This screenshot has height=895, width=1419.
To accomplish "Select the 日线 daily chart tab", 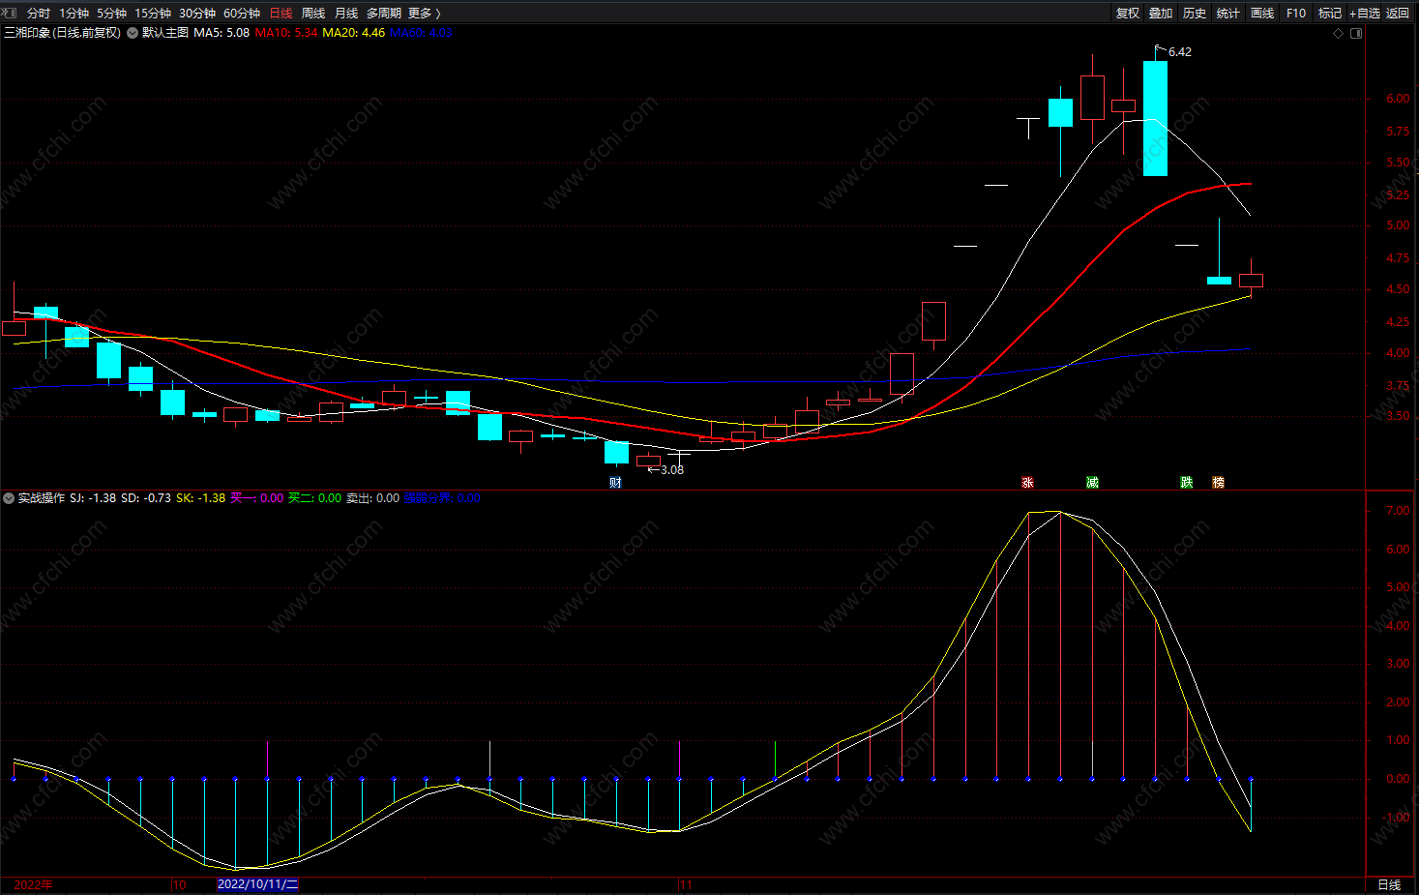I will point(281,13).
